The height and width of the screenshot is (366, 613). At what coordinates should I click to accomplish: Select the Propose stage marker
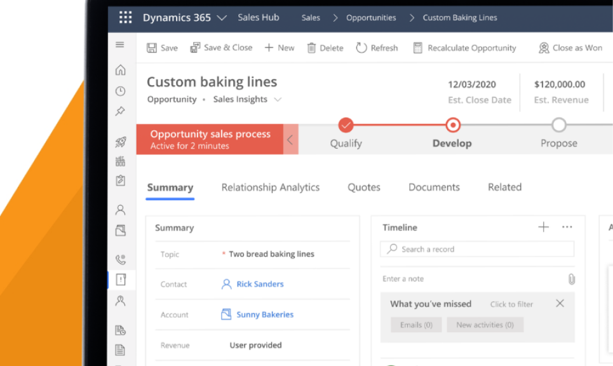559,125
